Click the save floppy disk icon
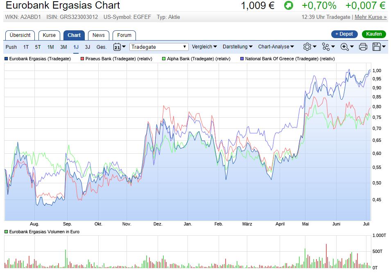 376,47
